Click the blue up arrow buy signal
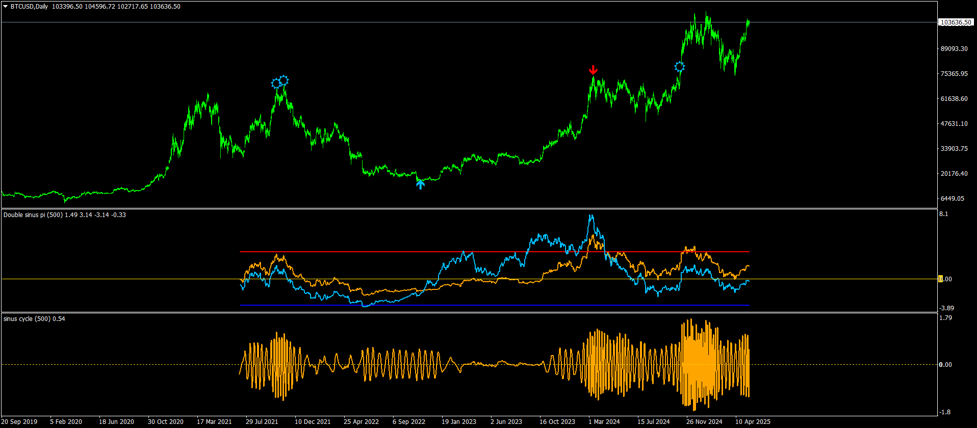Image resolution: width=977 pixels, height=428 pixels. click(x=420, y=184)
